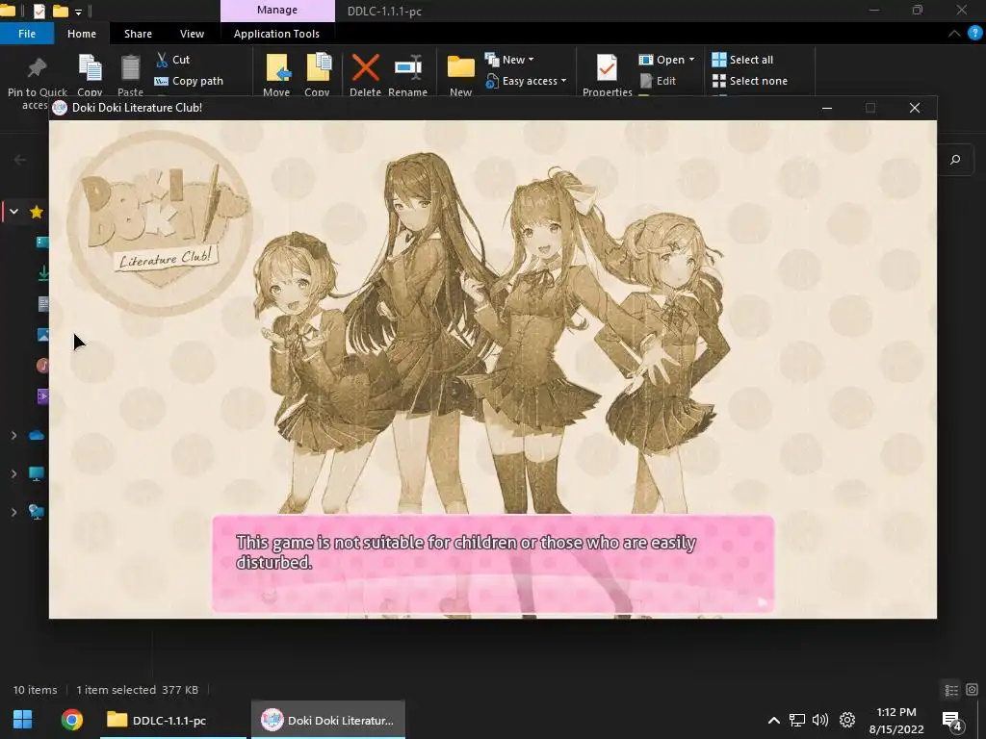Open the notification center icon

pos(952,721)
